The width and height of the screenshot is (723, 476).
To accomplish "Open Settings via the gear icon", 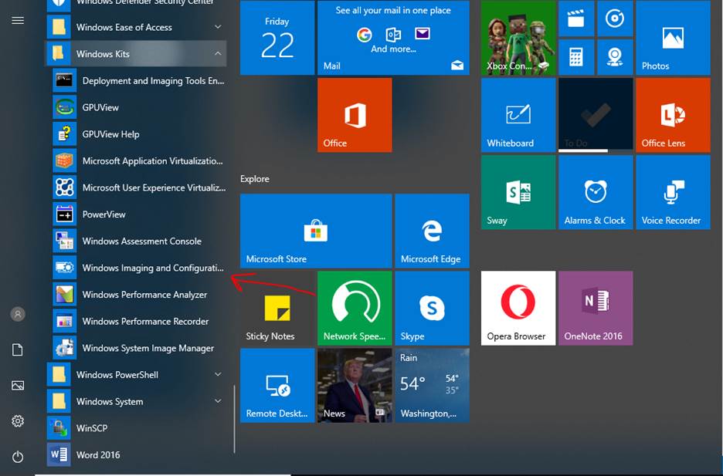I will point(18,420).
